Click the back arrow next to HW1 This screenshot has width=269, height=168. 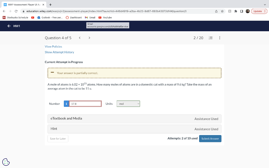(8, 26)
